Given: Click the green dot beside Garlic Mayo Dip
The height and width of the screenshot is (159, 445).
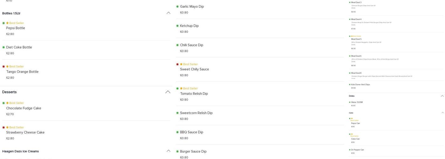Looking at the screenshot, I should [177, 6].
